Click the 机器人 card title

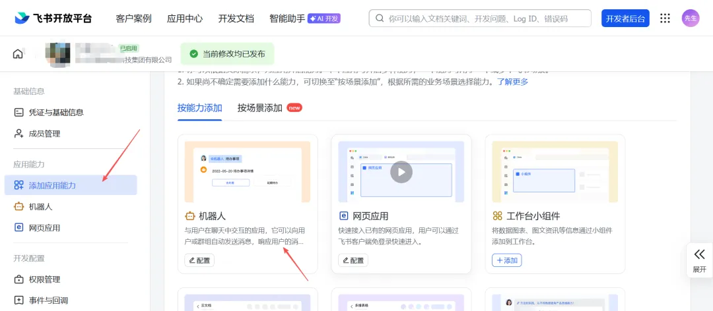pos(213,216)
